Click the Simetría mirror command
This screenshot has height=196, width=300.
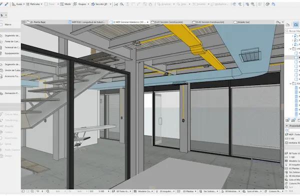199,4
